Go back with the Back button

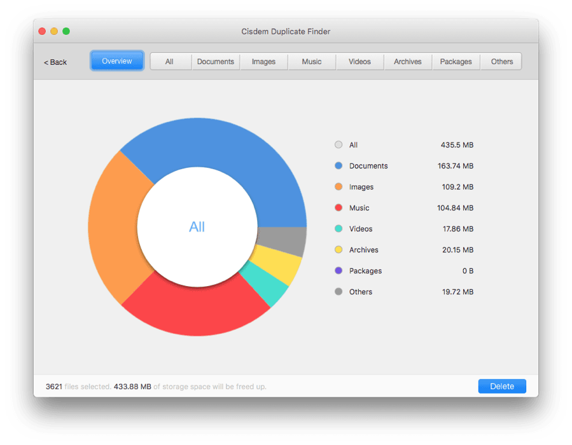click(55, 62)
